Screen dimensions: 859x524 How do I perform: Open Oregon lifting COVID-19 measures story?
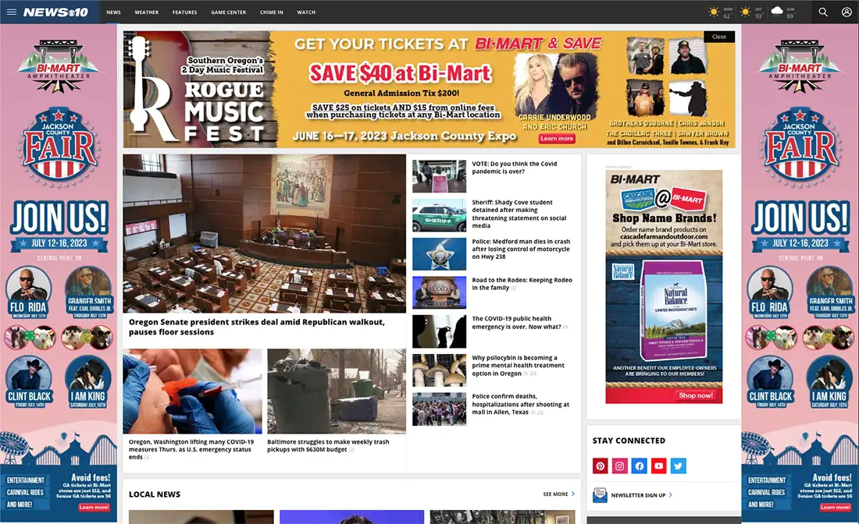(x=191, y=449)
